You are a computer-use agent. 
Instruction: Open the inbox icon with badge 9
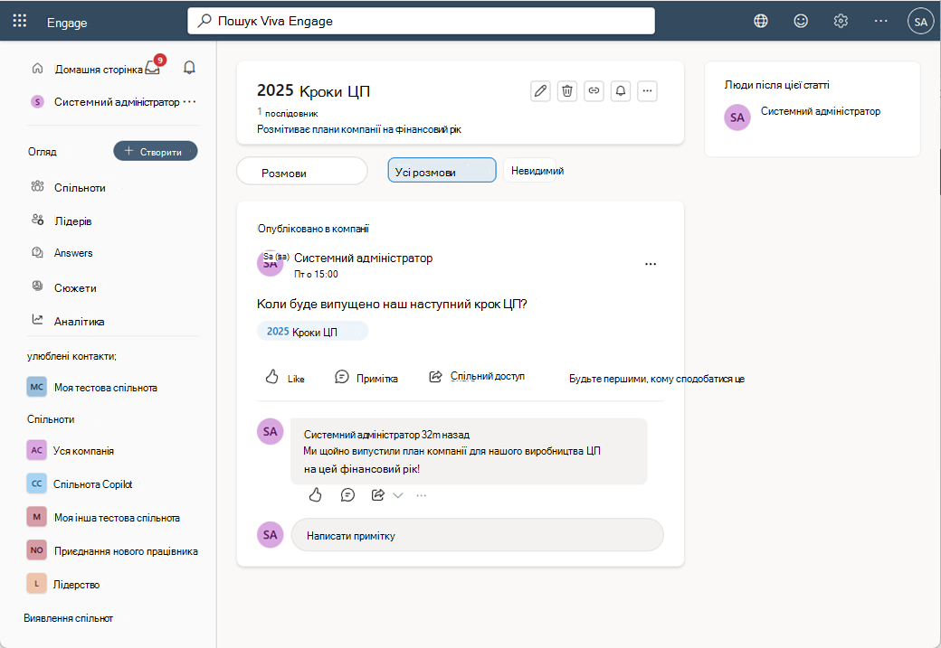coord(154,66)
